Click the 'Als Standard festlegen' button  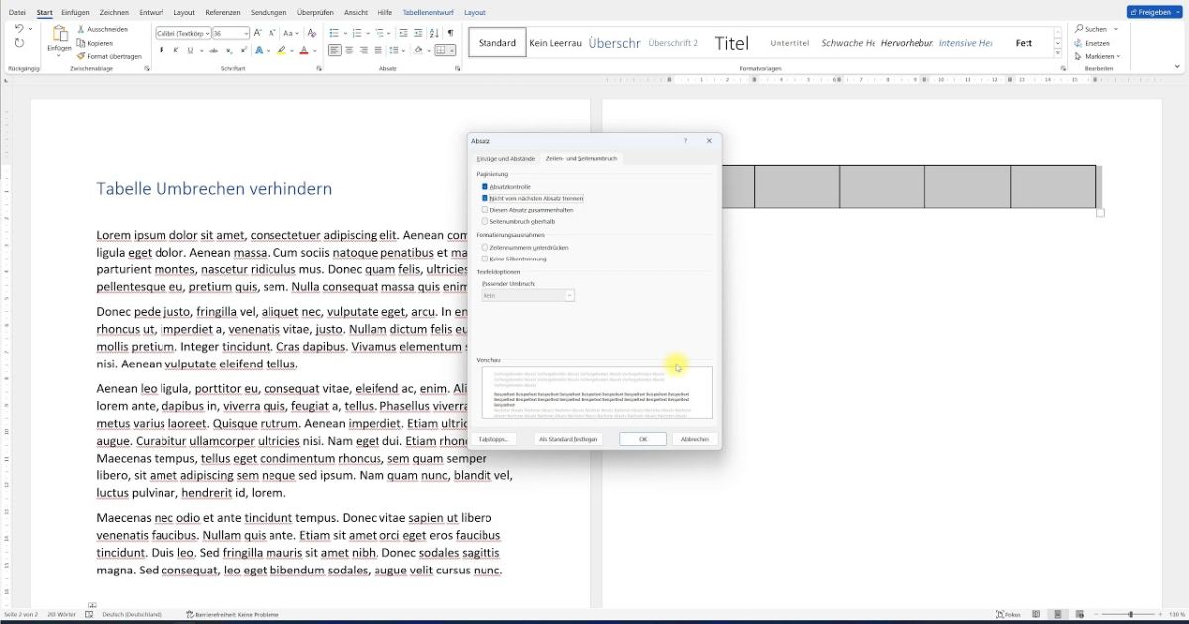tap(568, 439)
